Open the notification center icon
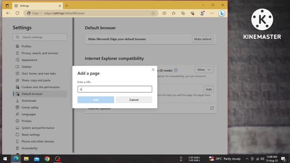The height and width of the screenshot is (163, 290). [x=283, y=159]
